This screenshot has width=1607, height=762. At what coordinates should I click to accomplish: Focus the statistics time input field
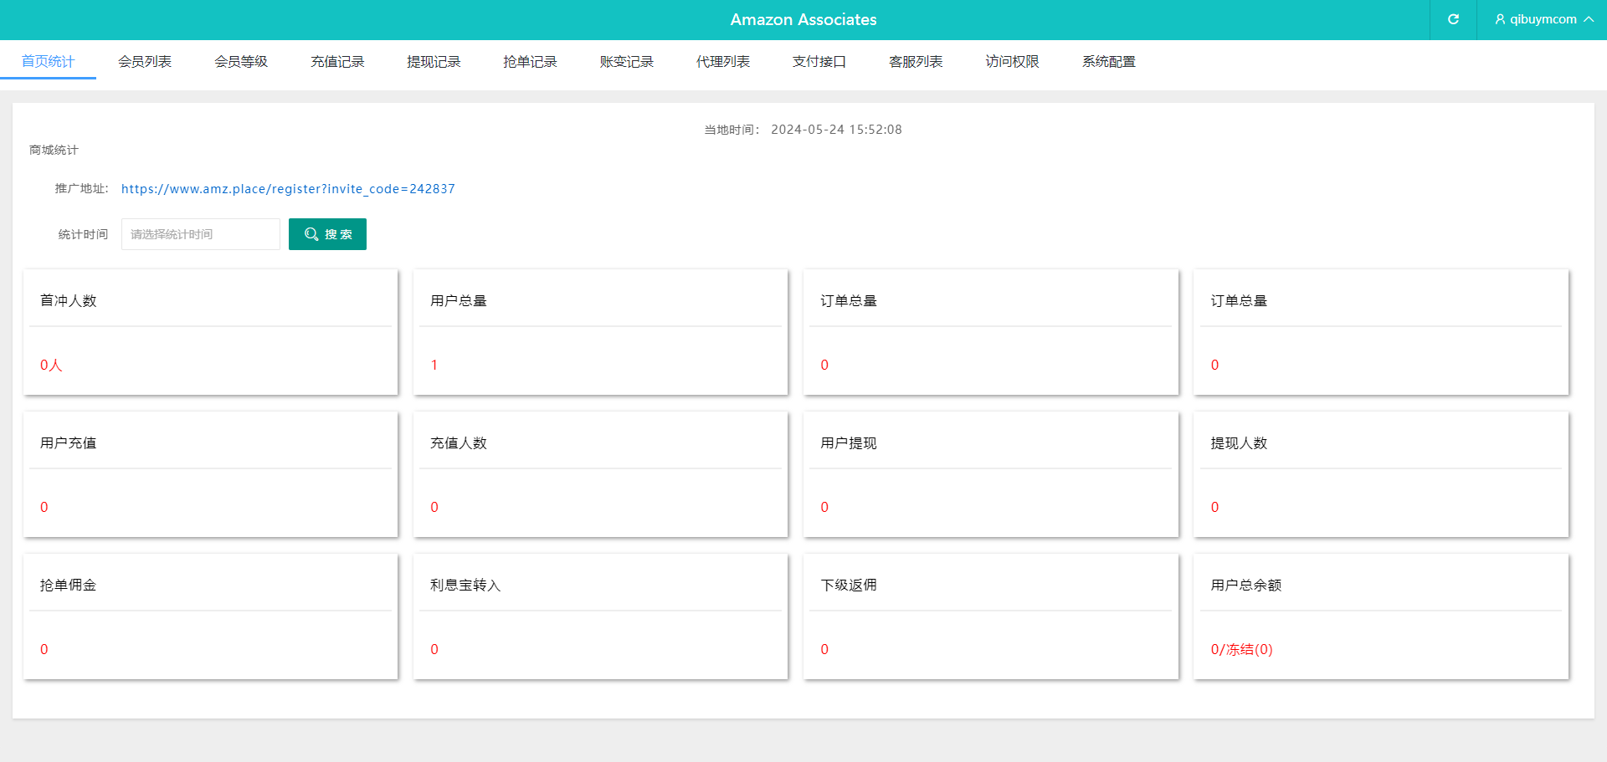201,234
